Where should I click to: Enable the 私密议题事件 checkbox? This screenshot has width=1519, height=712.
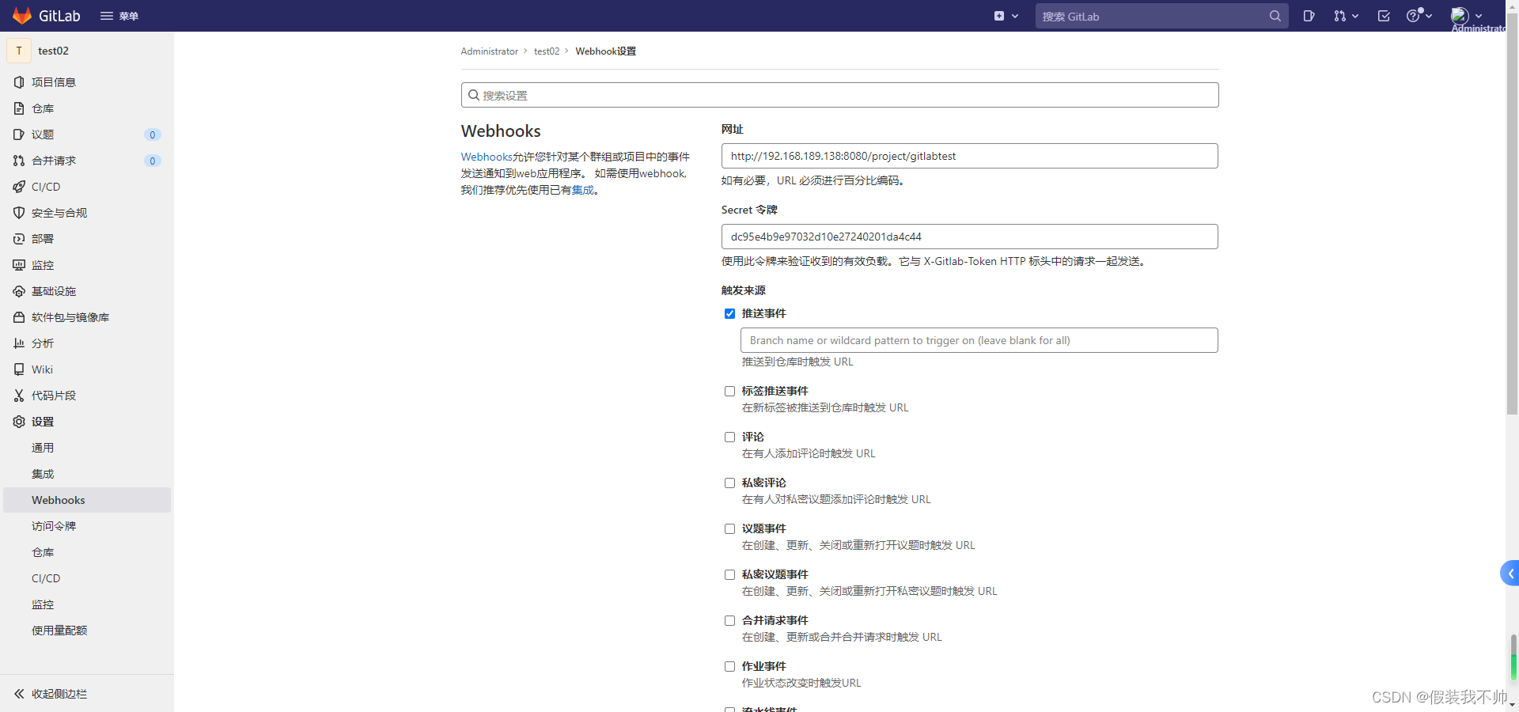pos(729,575)
